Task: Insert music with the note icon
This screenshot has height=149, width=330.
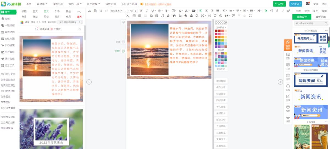Action: pyautogui.click(x=162, y=16)
